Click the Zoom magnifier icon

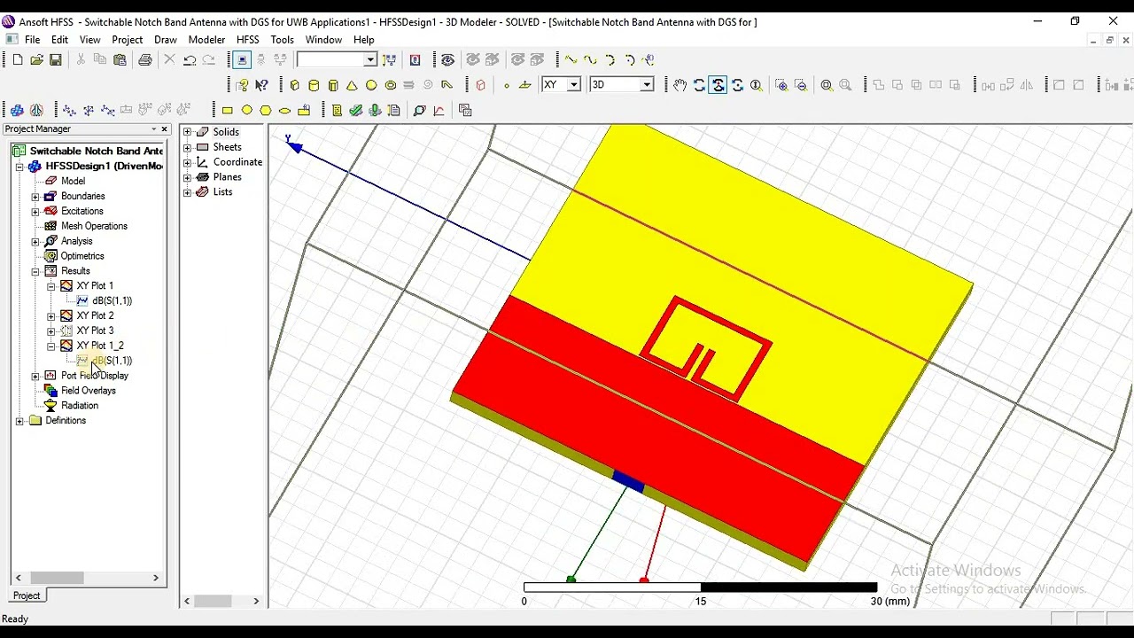756,85
